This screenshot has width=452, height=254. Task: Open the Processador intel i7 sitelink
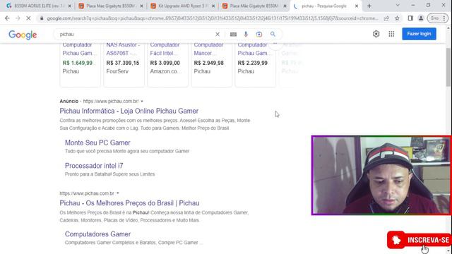[x=94, y=166]
